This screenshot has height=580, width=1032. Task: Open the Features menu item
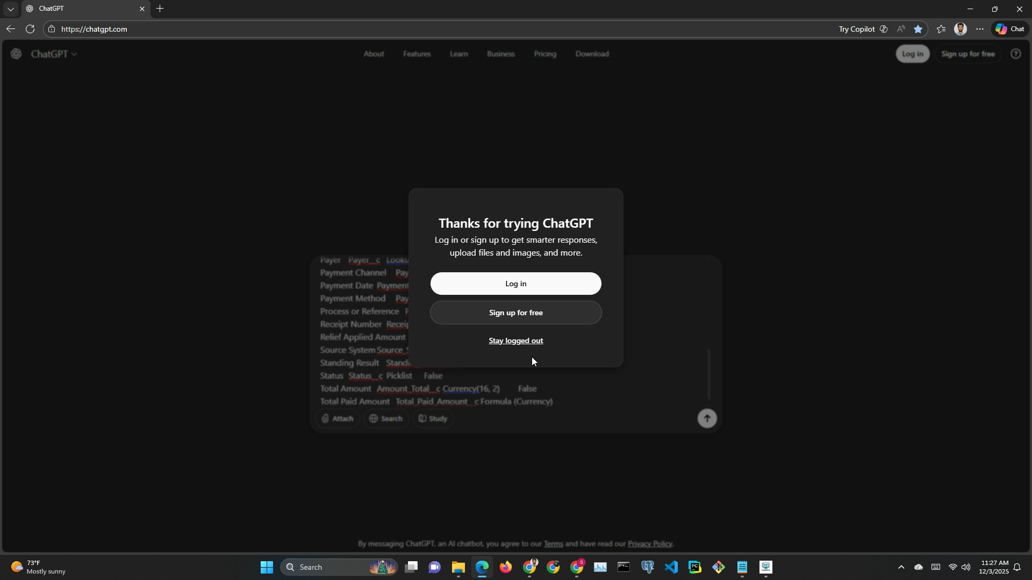(417, 54)
